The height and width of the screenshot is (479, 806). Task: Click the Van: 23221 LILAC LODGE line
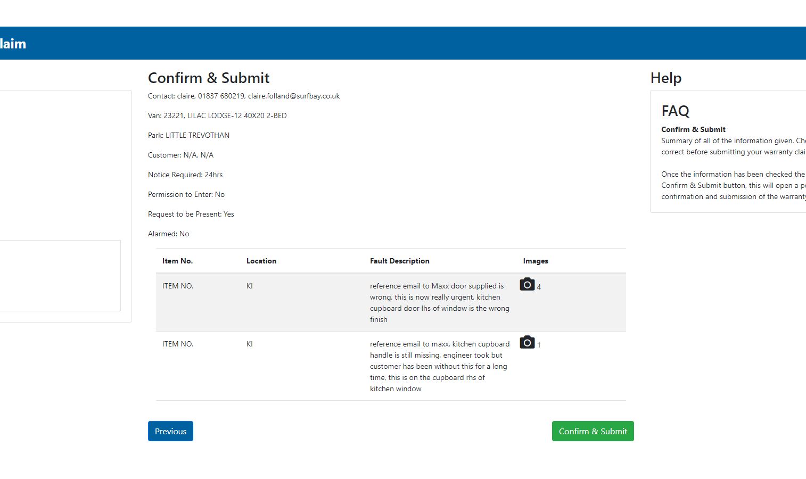click(x=217, y=115)
